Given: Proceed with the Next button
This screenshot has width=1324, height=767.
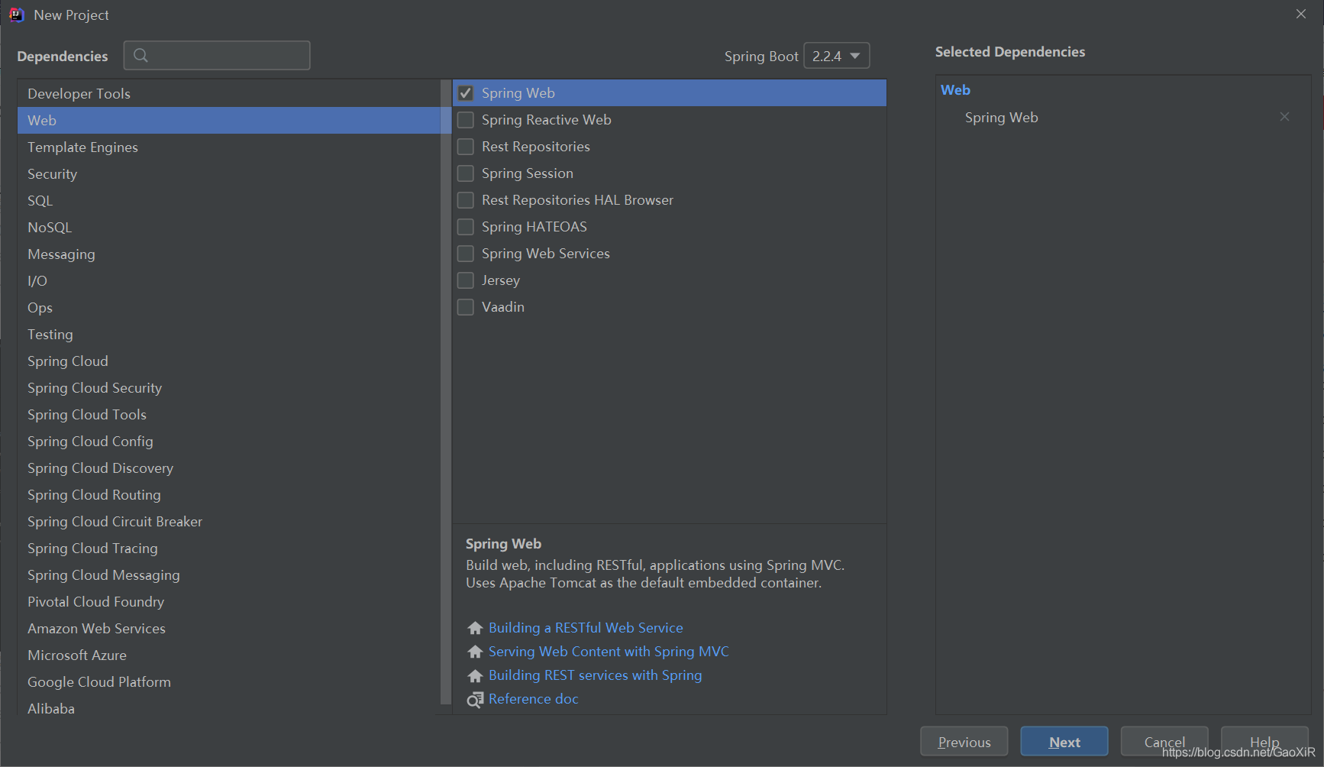Looking at the screenshot, I should 1064,742.
